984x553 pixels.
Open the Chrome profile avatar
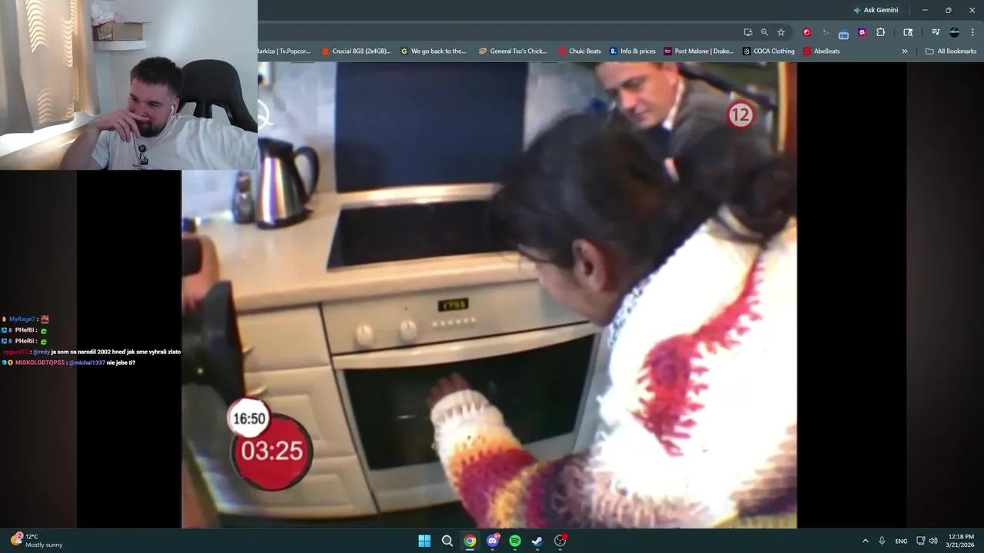[x=954, y=32]
